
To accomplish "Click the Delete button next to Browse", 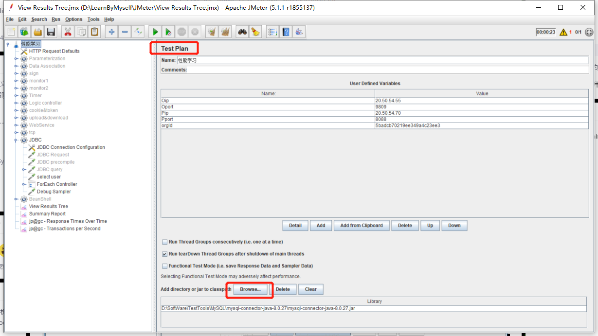I will pyautogui.click(x=283, y=289).
